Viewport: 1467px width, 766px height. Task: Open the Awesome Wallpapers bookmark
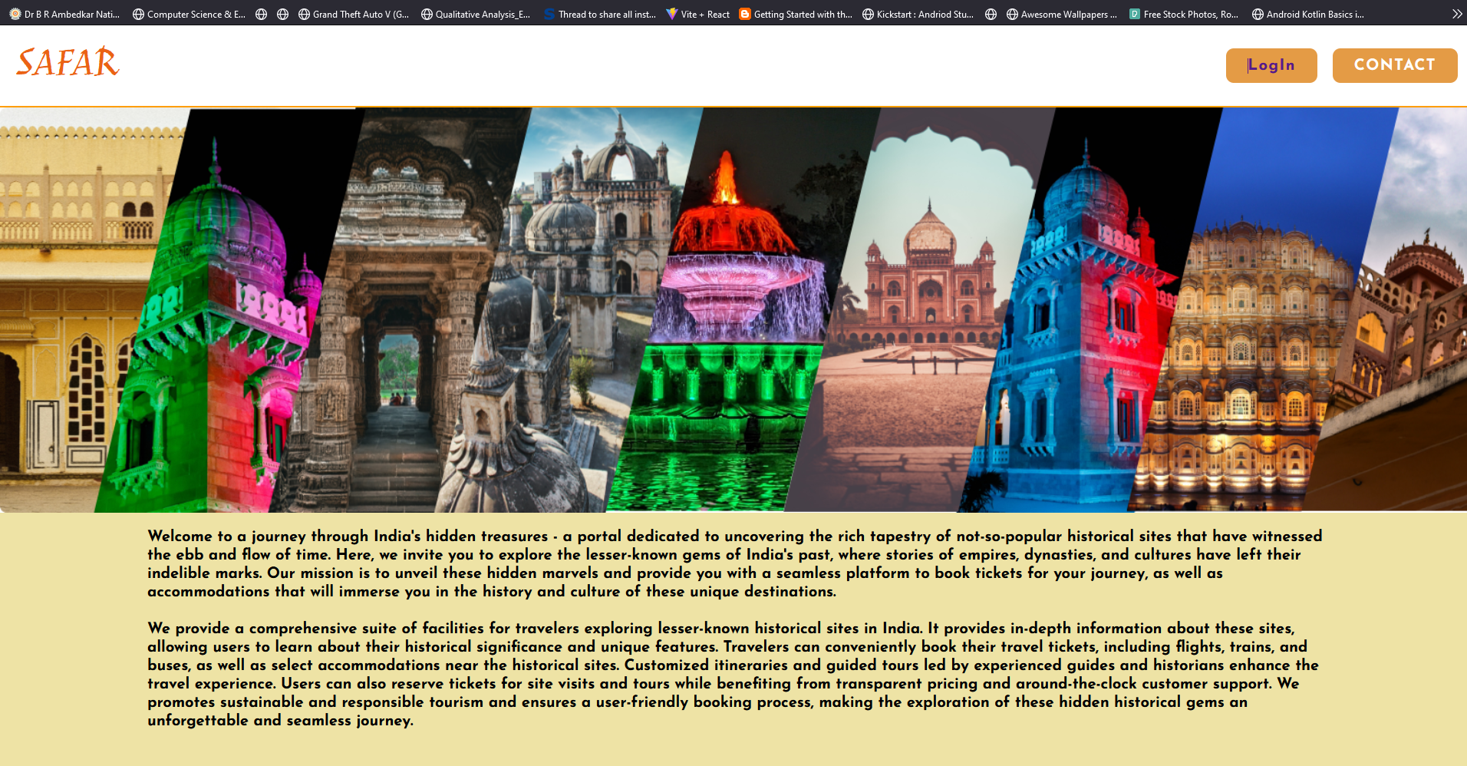pyautogui.click(x=1061, y=14)
